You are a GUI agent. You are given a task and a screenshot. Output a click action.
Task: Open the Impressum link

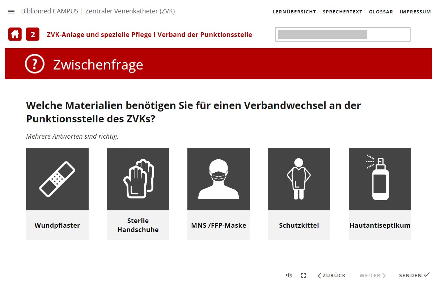coord(415,12)
